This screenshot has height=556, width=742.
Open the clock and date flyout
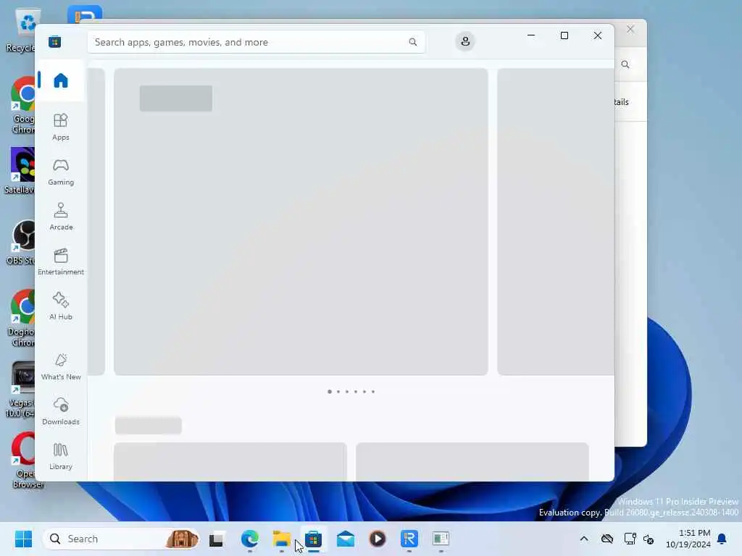(x=688, y=539)
